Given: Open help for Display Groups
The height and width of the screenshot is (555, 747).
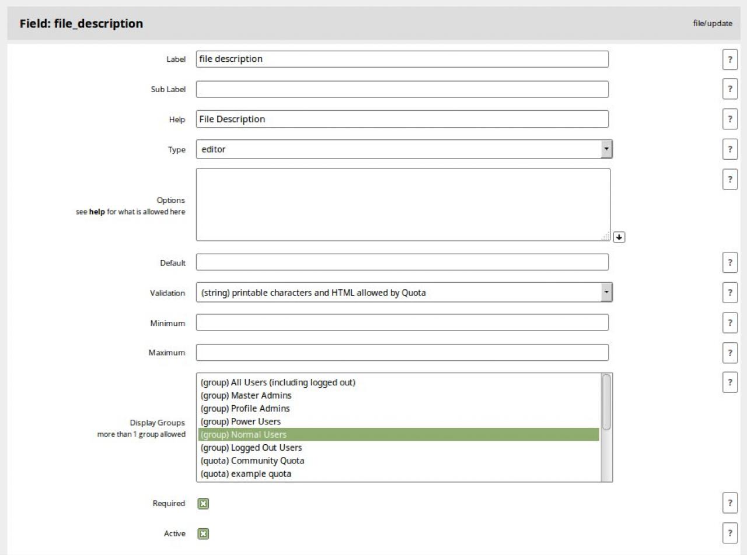Looking at the screenshot, I should coord(729,382).
